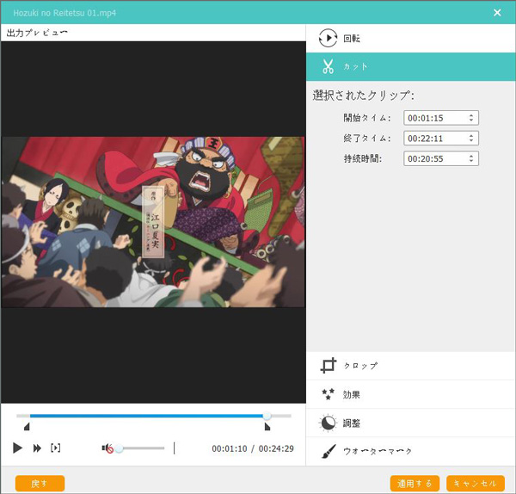Click the play-selected-clip bracket icon
Screen dimensions: 516x494
56,448
